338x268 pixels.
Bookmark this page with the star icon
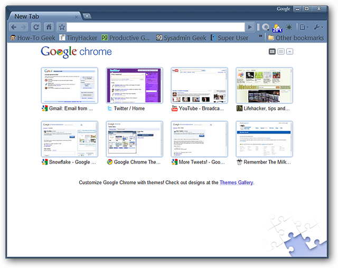[x=62, y=27]
